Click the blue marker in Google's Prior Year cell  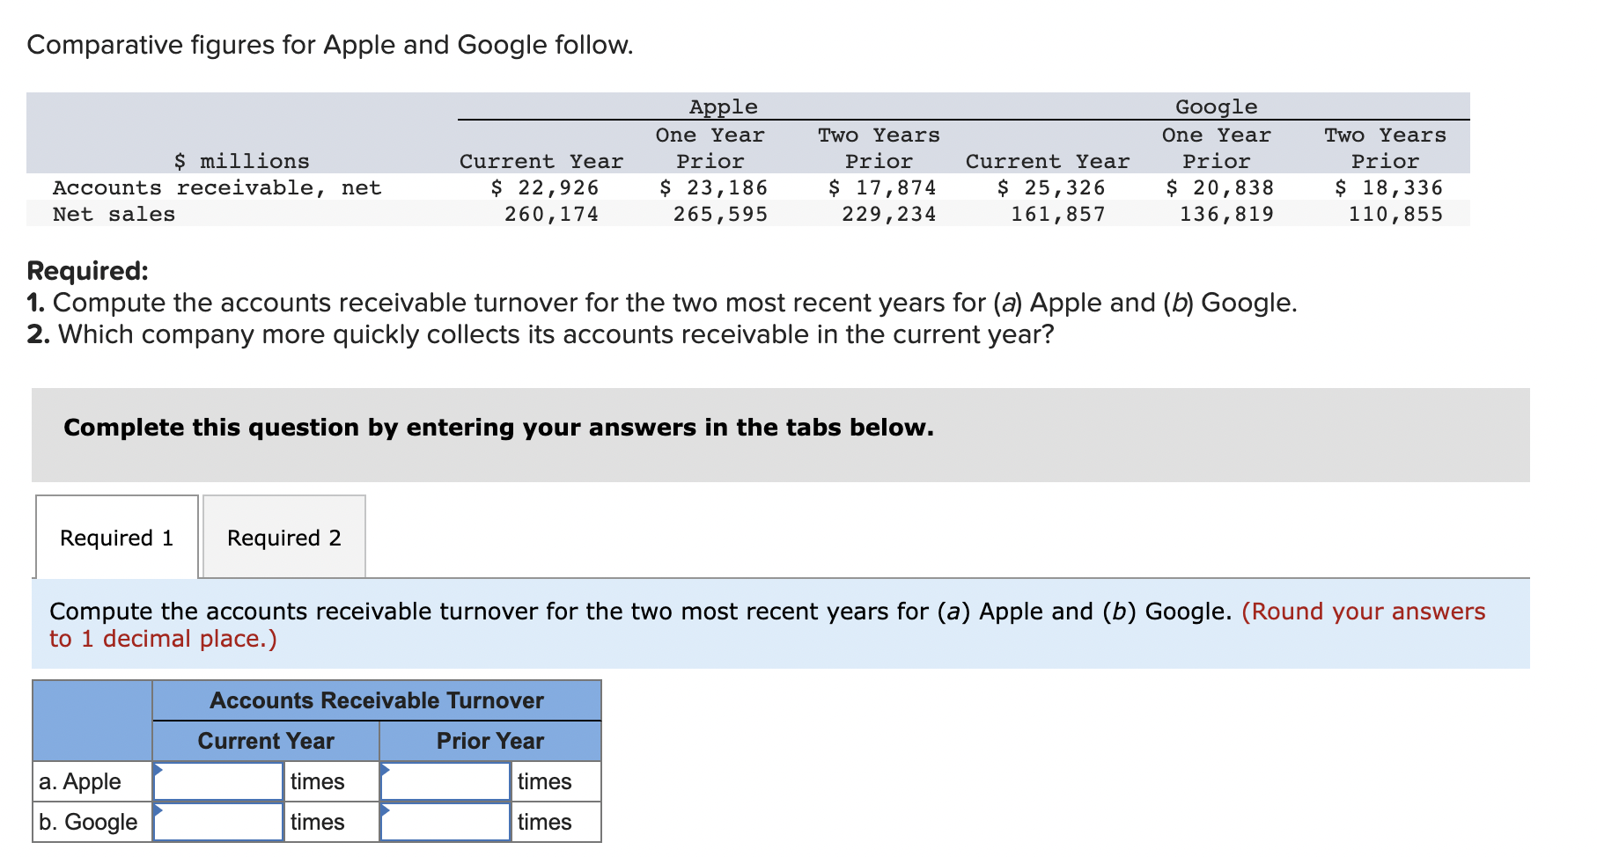pyautogui.click(x=387, y=809)
